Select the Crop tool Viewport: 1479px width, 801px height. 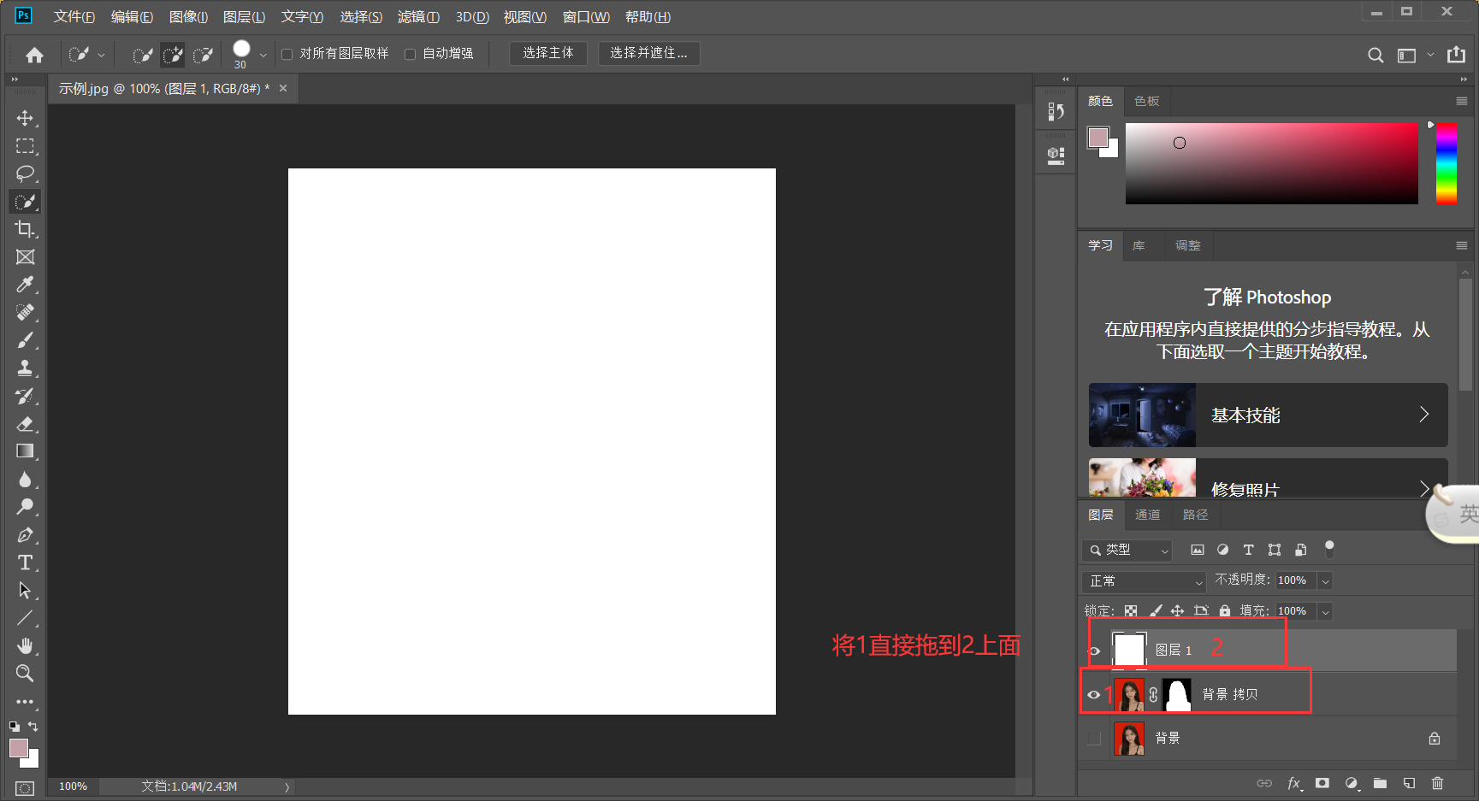coord(25,229)
